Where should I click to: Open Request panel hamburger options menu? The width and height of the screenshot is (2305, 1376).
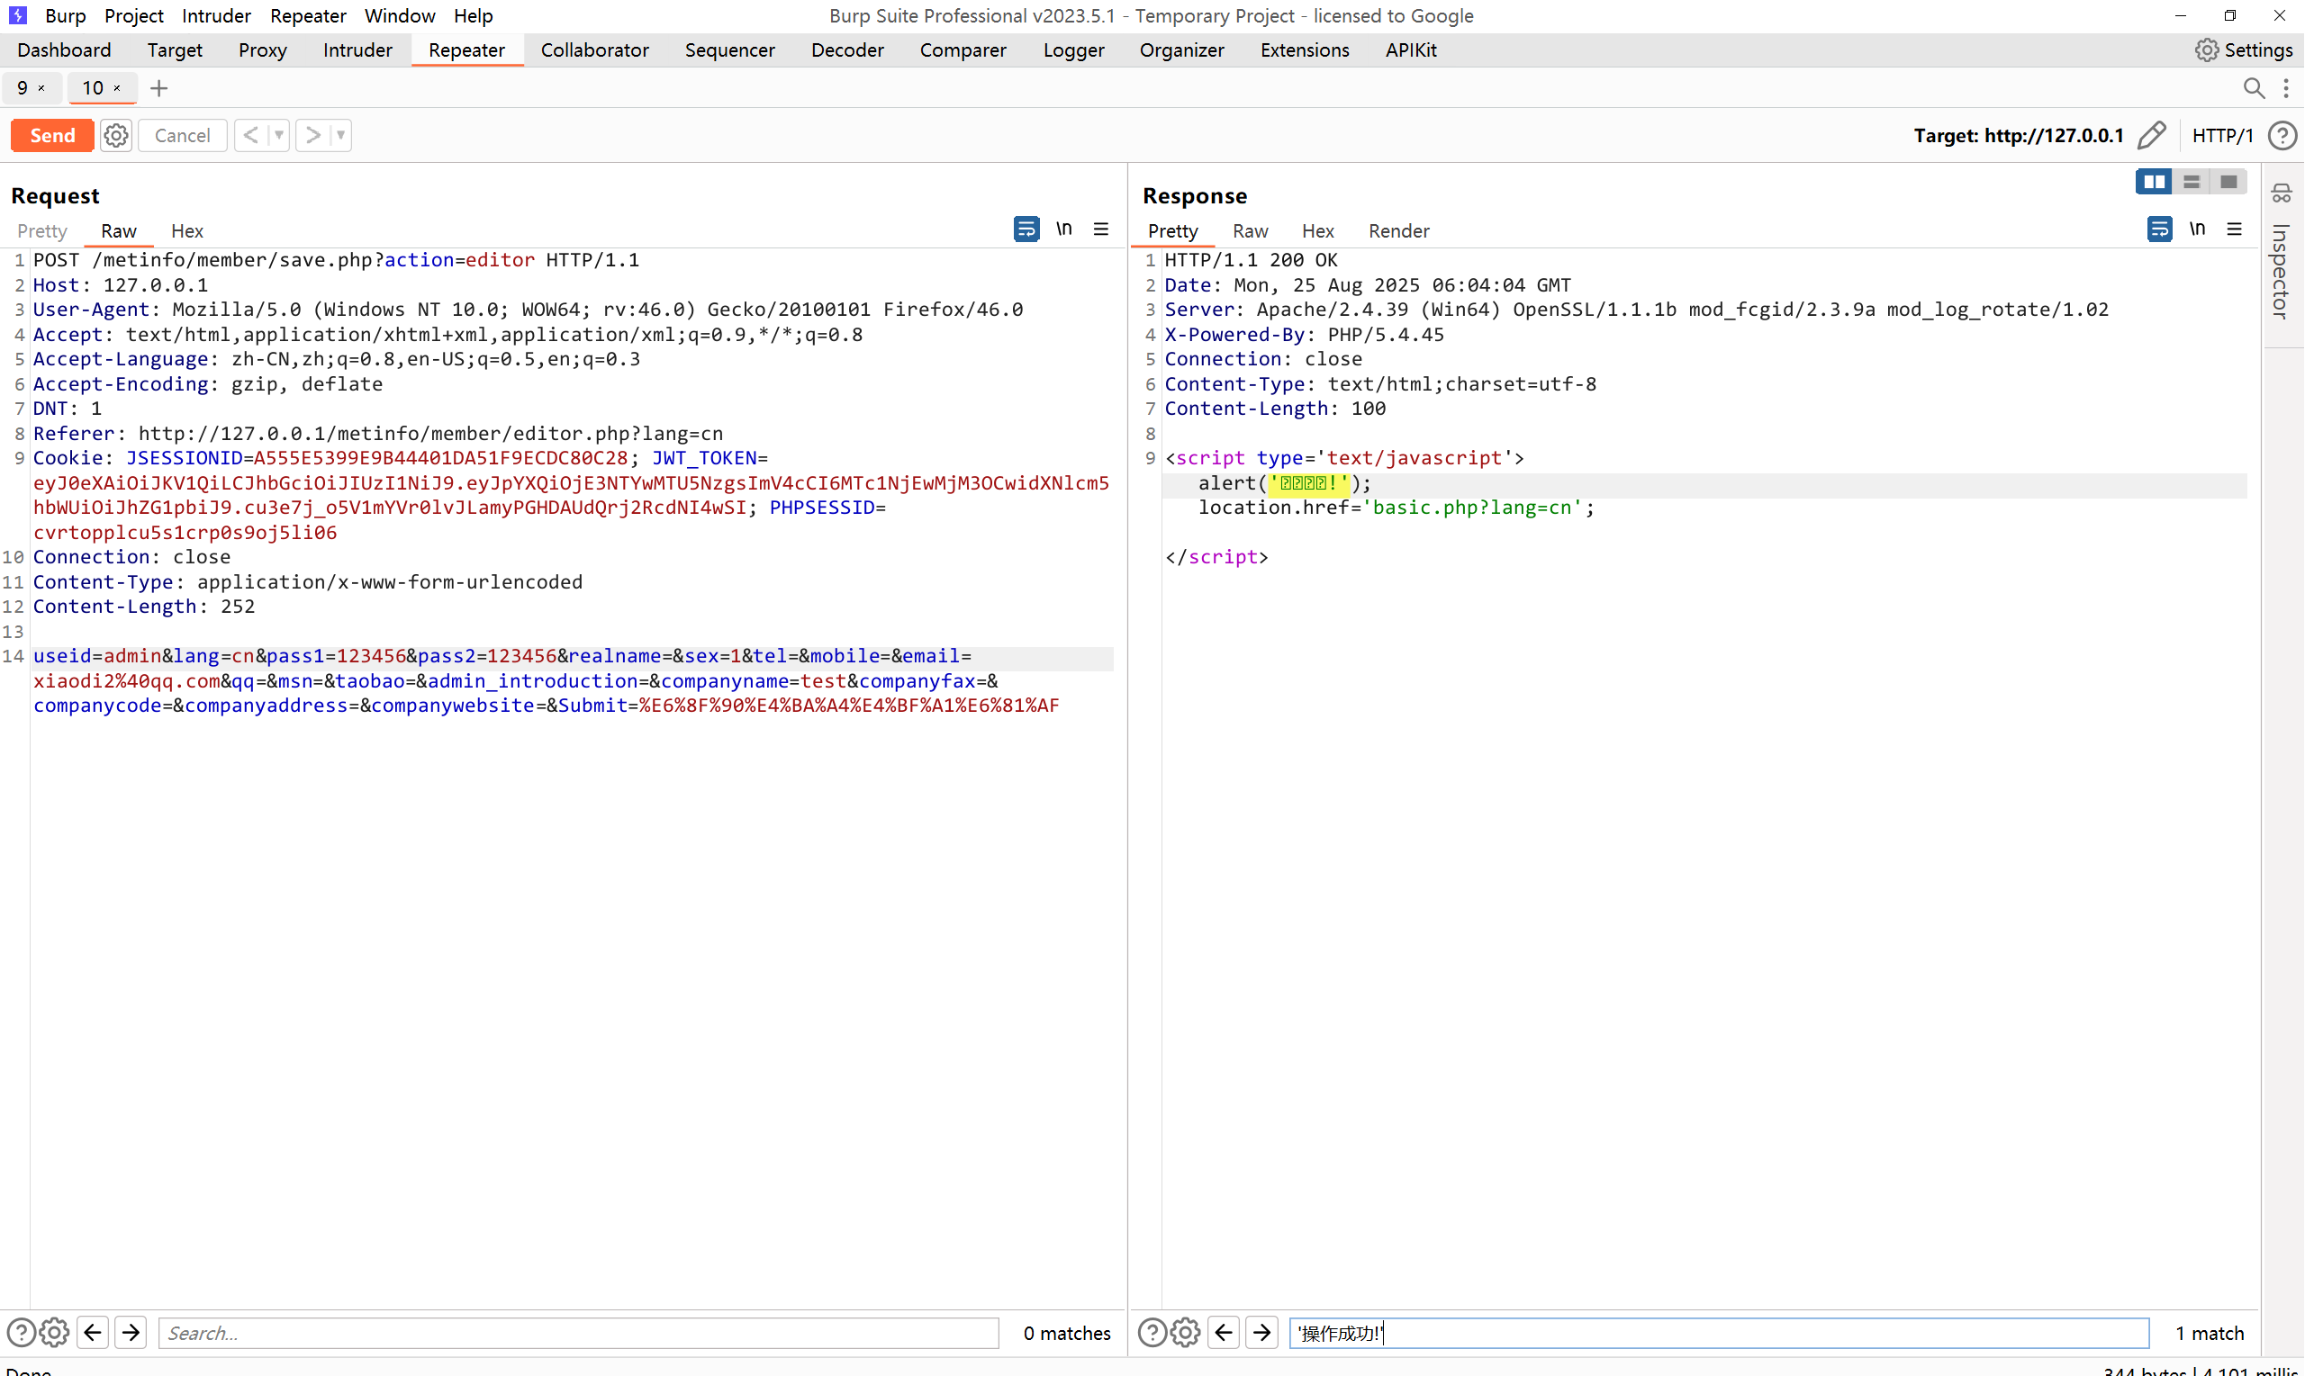[1101, 229]
